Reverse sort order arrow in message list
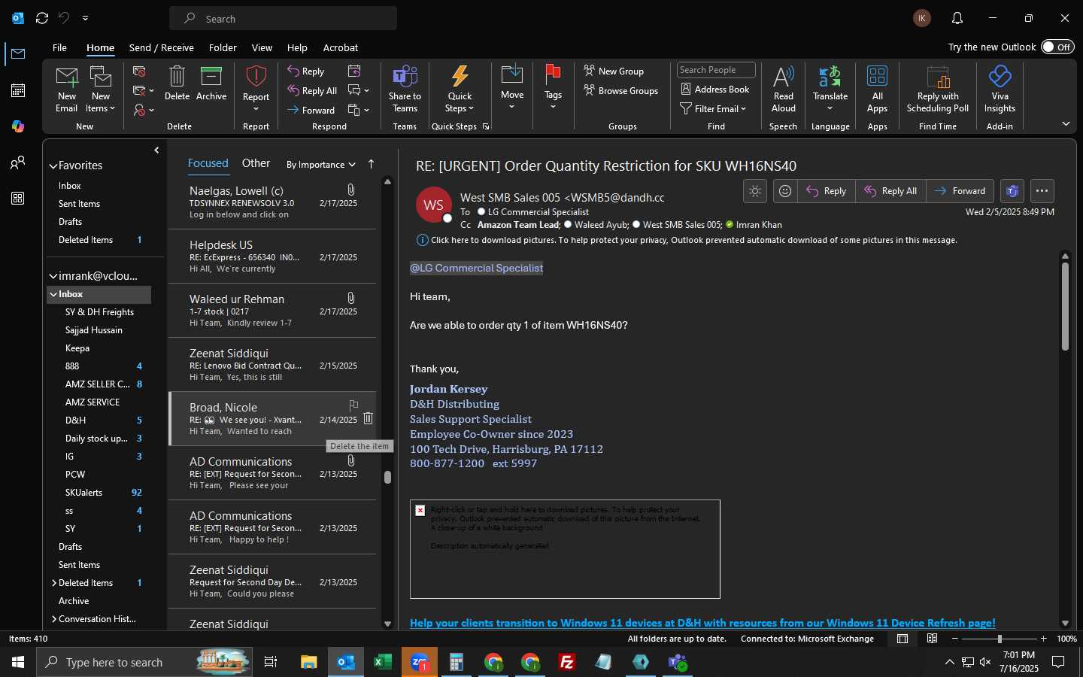This screenshot has height=677, width=1083. (x=371, y=164)
